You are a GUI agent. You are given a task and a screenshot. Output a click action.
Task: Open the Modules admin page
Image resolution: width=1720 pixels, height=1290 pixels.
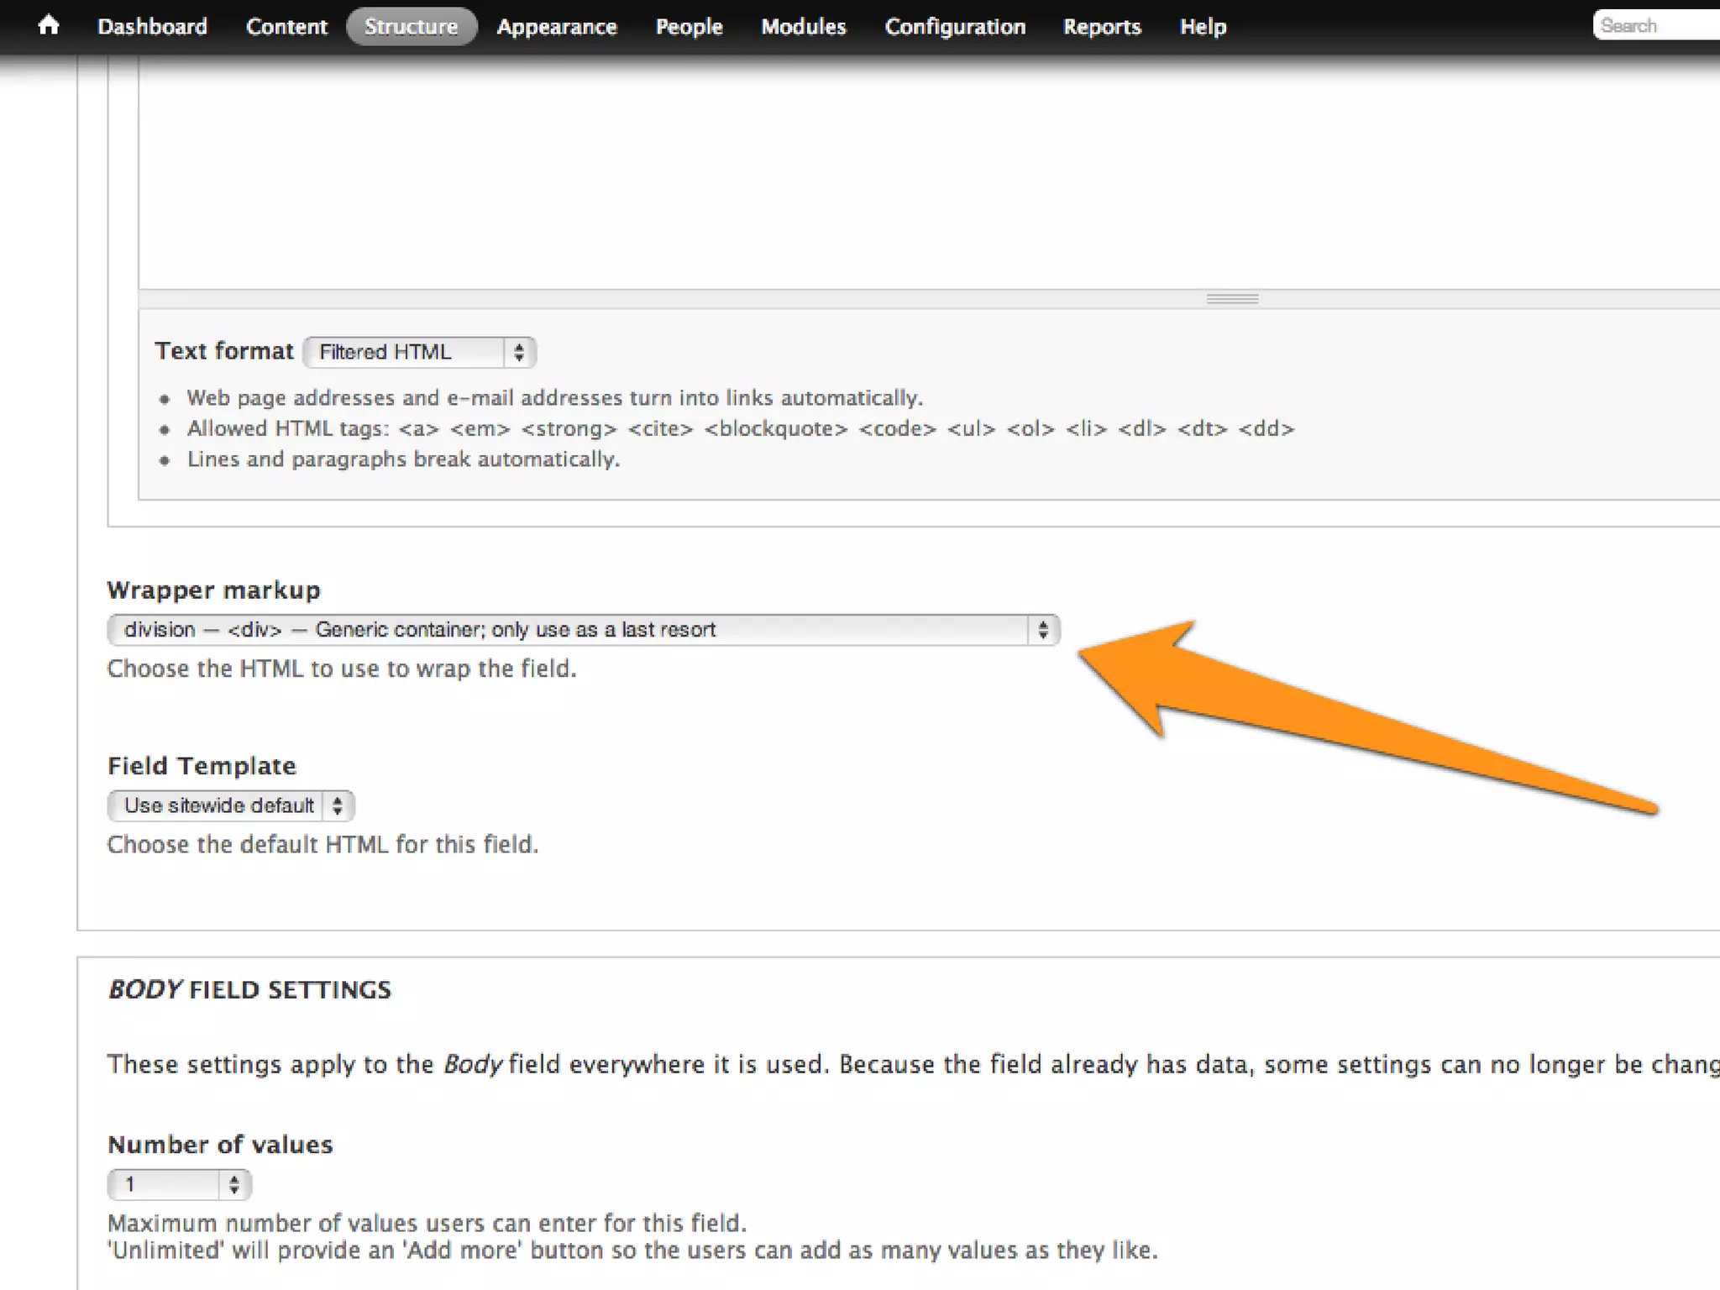coord(803,27)
